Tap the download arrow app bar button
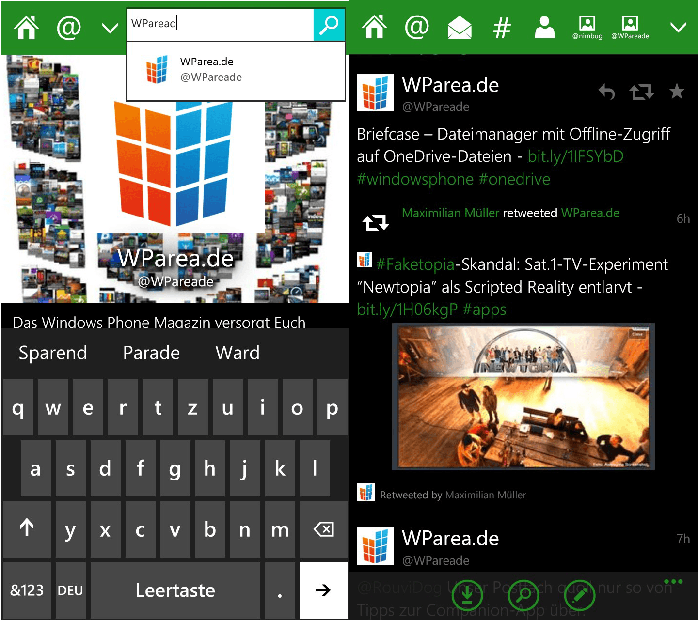 pos(467,595)
